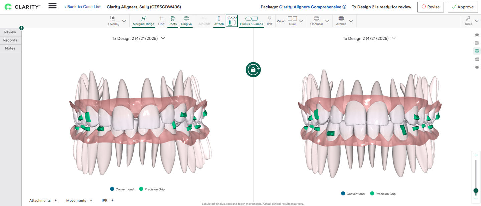This screenshot has width=481, height=206.
Task: Toggle the Grid overlay
Action: (x=161, y=21)
